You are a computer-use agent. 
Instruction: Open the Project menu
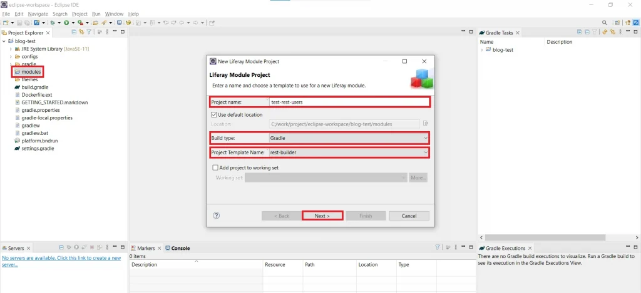pos(79,14)
